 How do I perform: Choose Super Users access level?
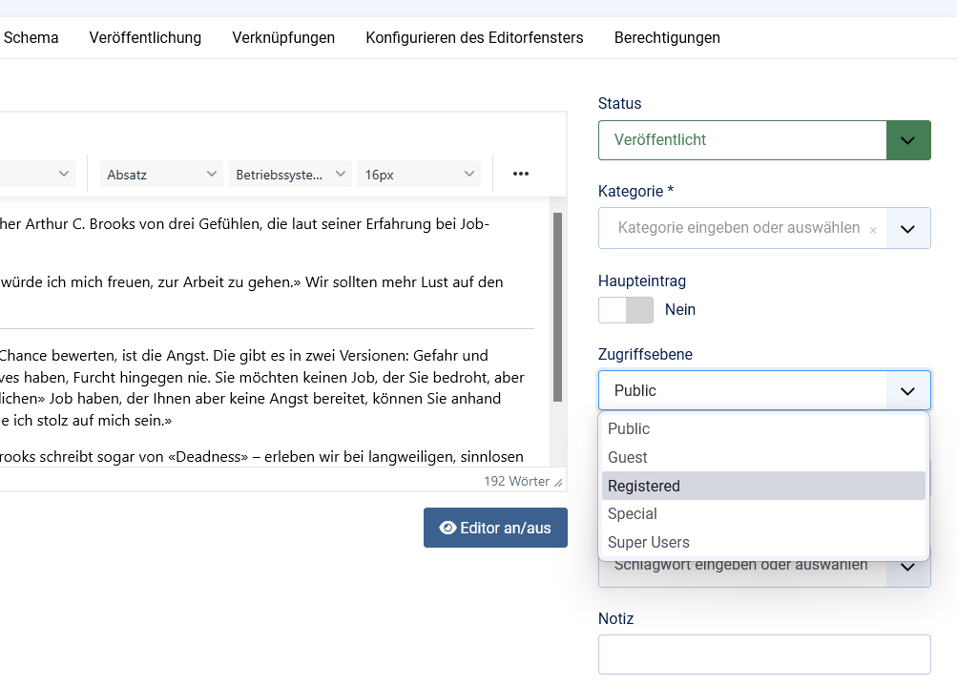763,542
